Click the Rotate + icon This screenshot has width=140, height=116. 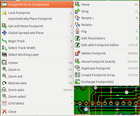pyautogui.click(x=77, y=18)
